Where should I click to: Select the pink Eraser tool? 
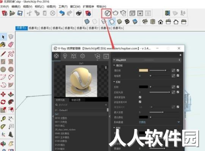pyautogui.click(x=11, y=44)
